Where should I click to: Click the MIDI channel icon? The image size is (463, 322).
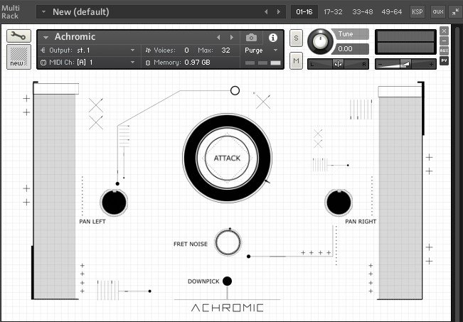coord(43,63)
